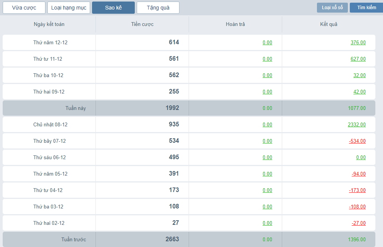Select the Sao kê tab
Screen dimensions: 383x247
[113, 8]
